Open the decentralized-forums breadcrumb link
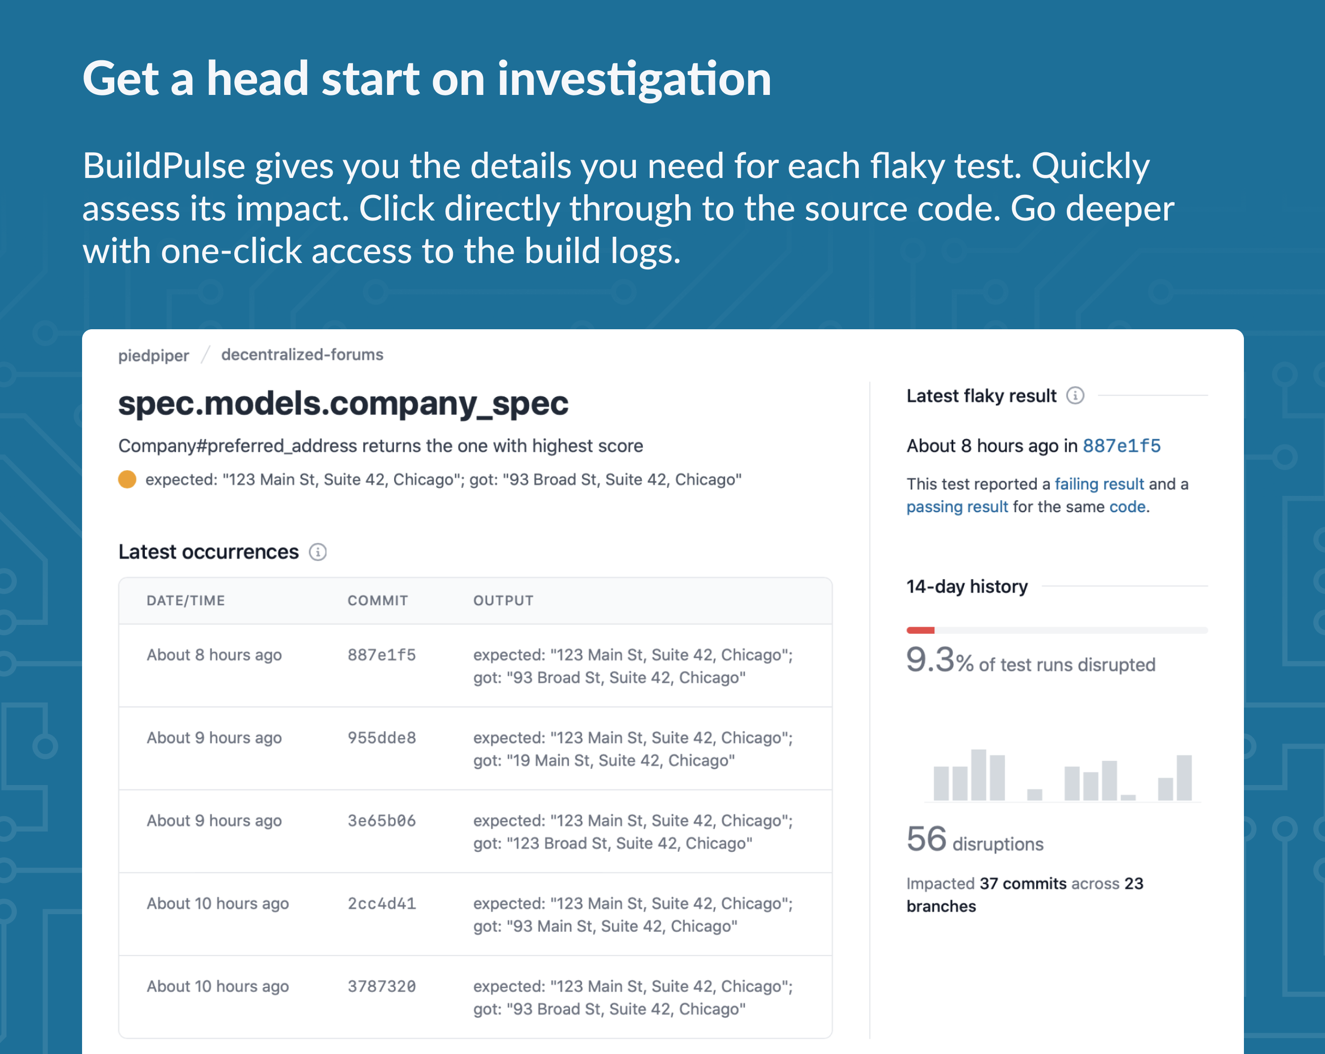The height and width of the screenshot is (1054, 1325). pyautogui.click(x=303, y=354)
